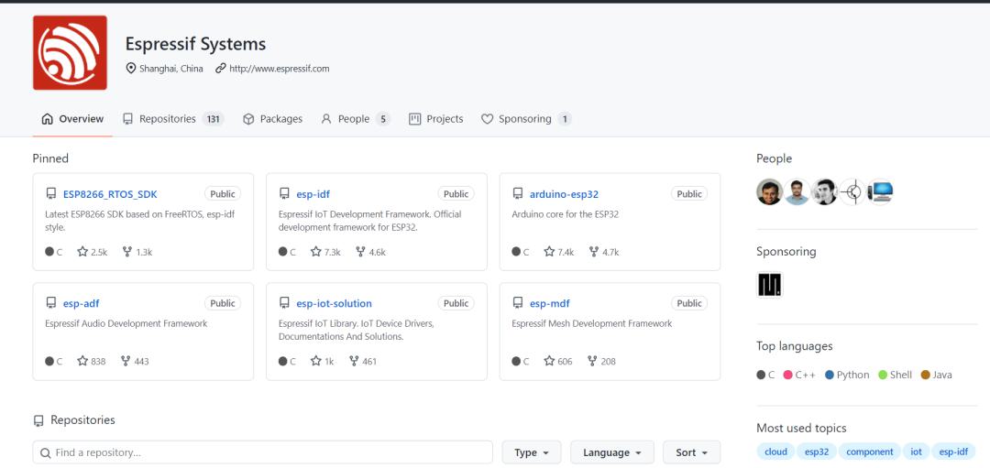The height and width of the screenshot is (468, 990).
Task: Expand the Language filter dropdown
Action: 611,452
